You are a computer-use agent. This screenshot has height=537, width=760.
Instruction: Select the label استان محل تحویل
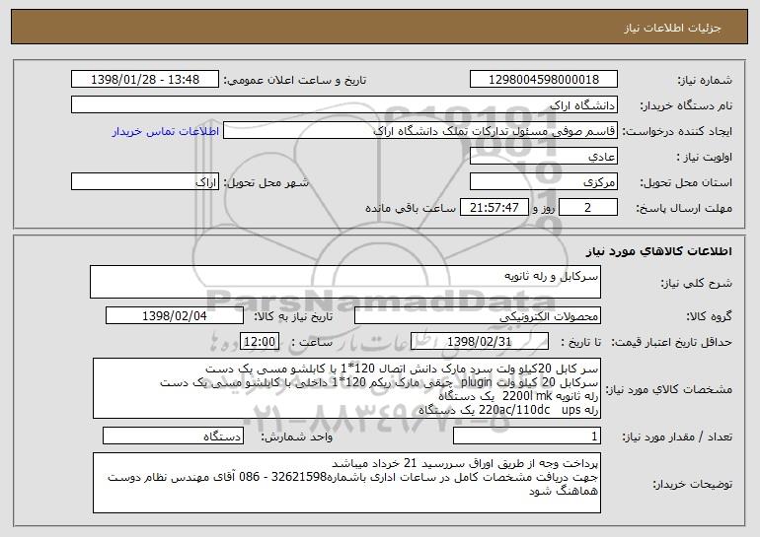click(686, 182)
